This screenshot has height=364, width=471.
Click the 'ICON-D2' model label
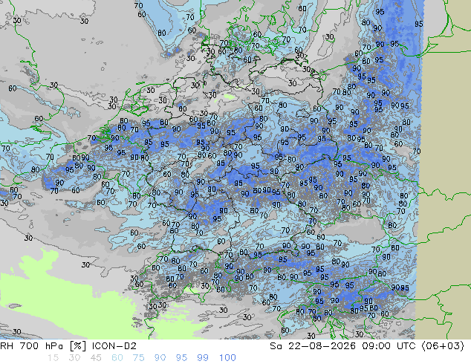click(x=114, y=346)
